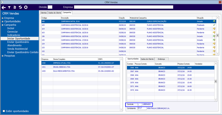Click the flag icon for campaign 164
The height and width of the screenshot is (115, 222).
point(214,29)
